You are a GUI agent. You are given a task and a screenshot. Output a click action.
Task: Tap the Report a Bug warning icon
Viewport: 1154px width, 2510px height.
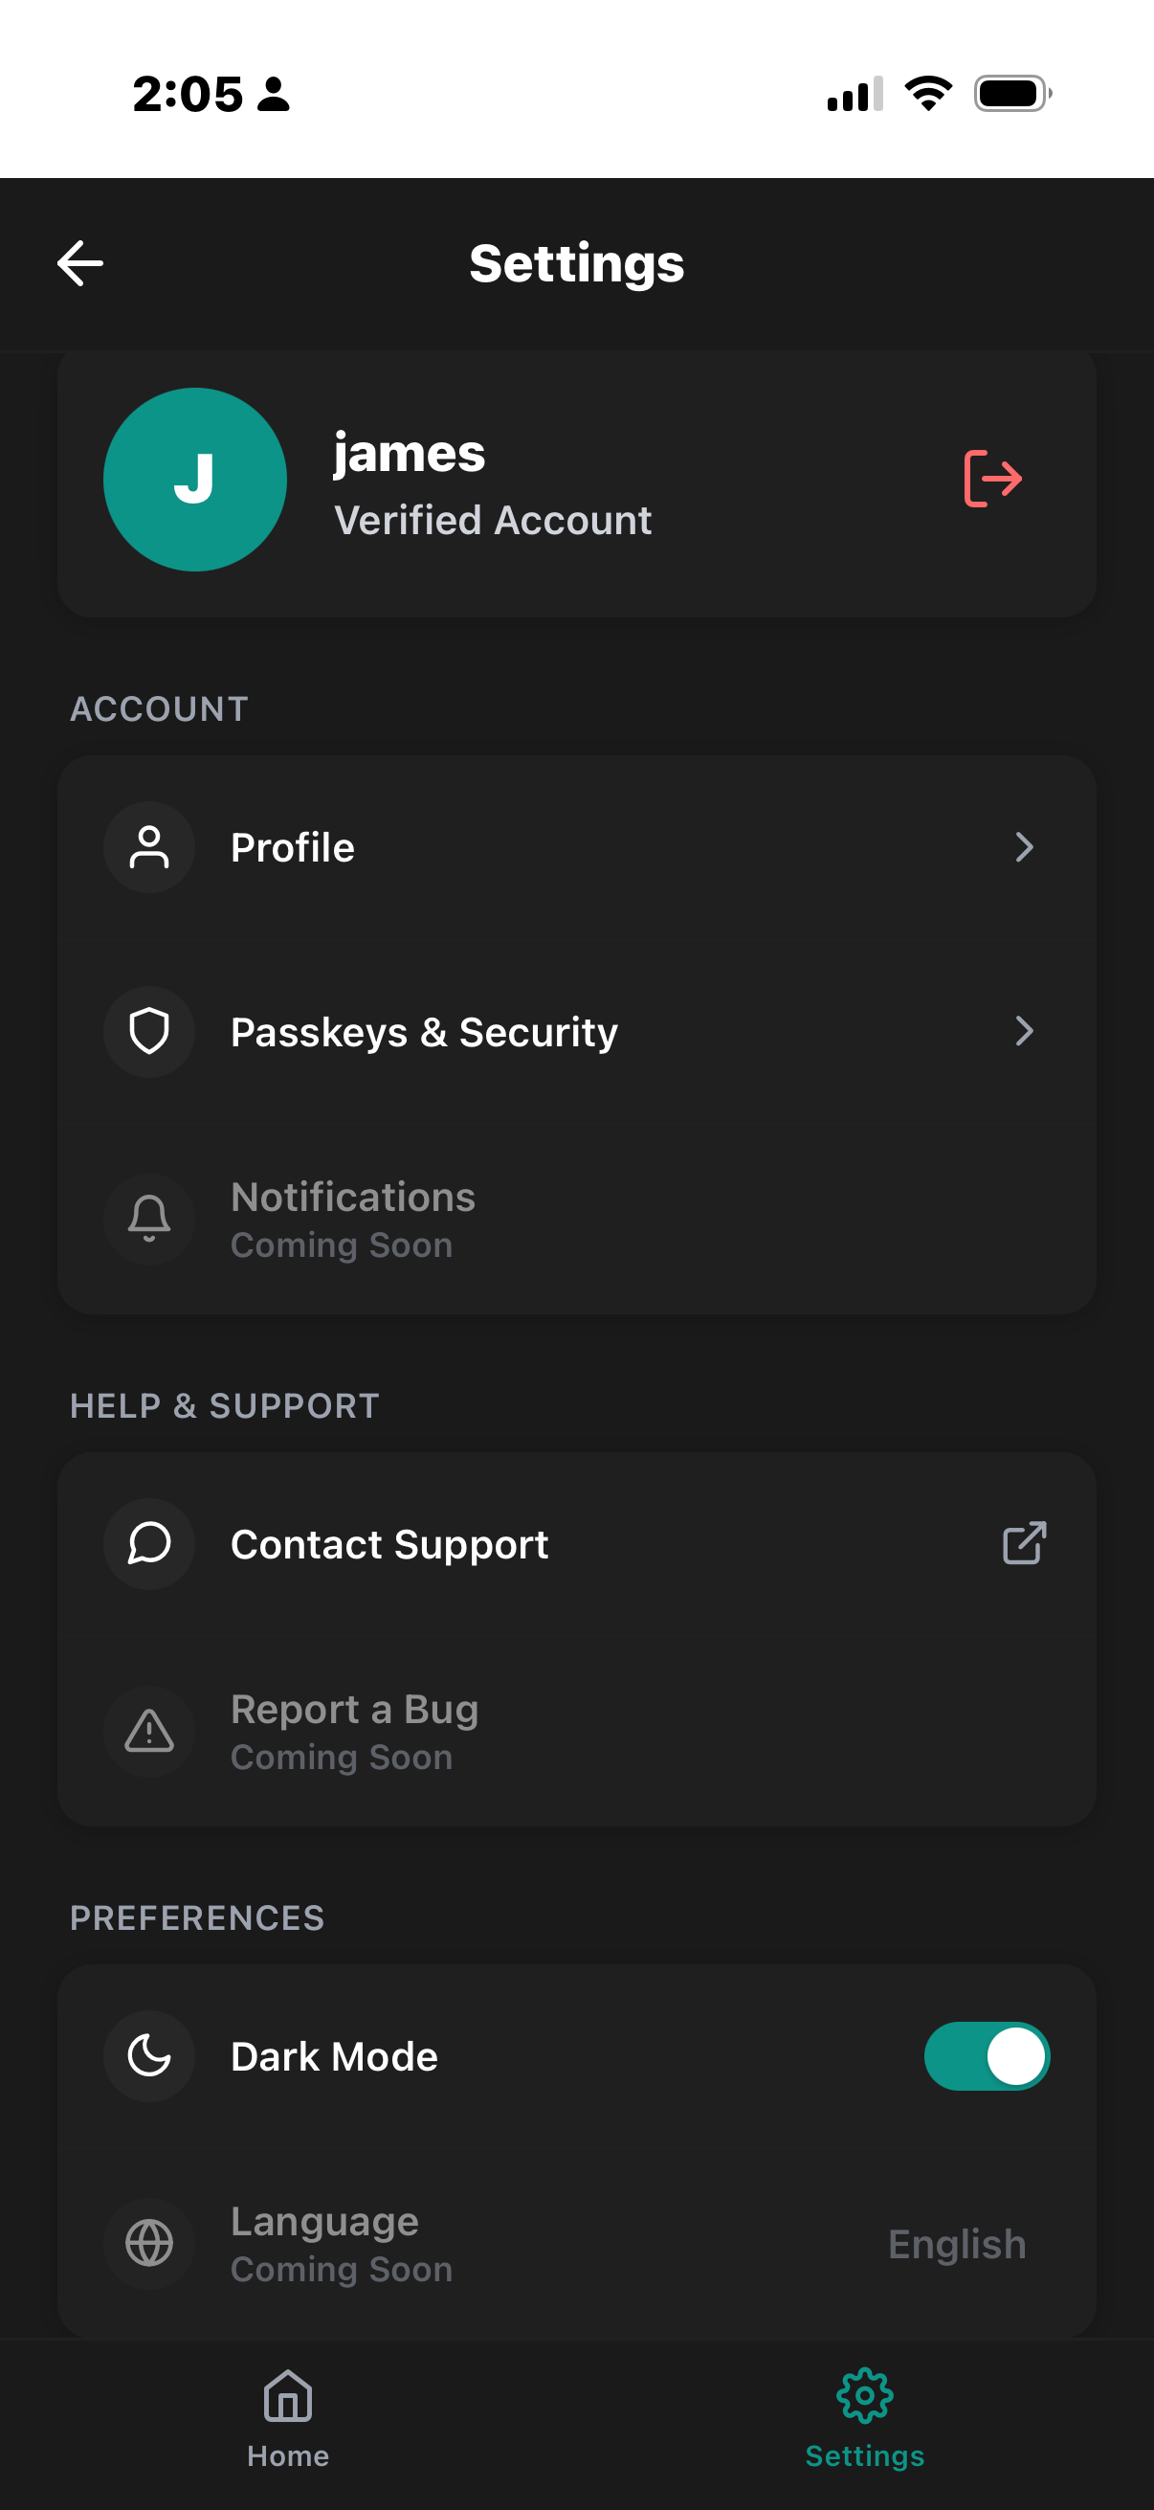[149, 1732]
